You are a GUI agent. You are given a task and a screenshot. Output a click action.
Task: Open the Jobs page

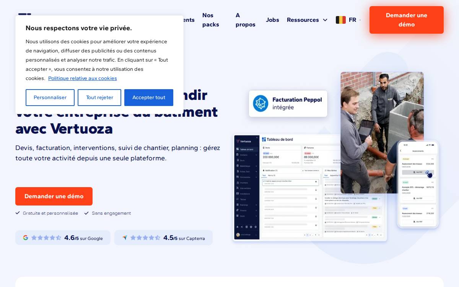point(273,20)
